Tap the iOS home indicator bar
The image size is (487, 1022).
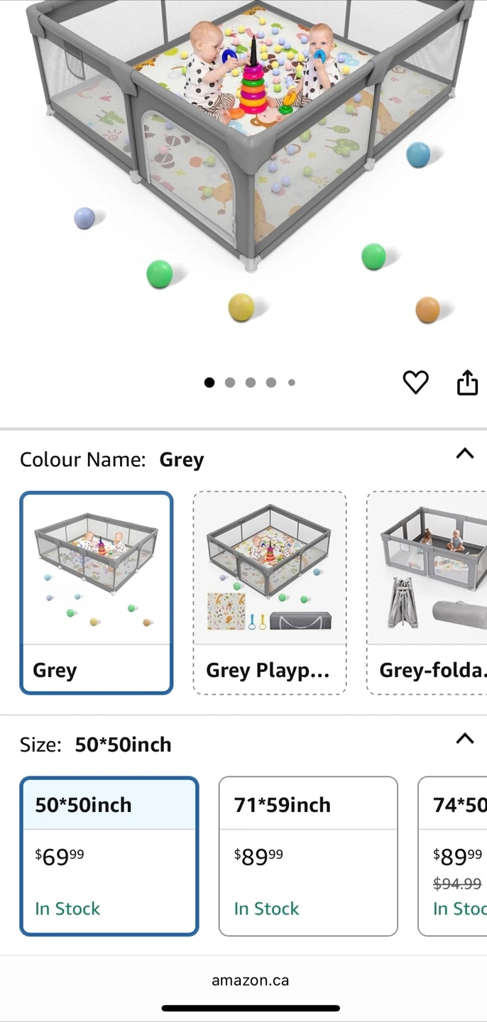click(x=251, y=1008)
